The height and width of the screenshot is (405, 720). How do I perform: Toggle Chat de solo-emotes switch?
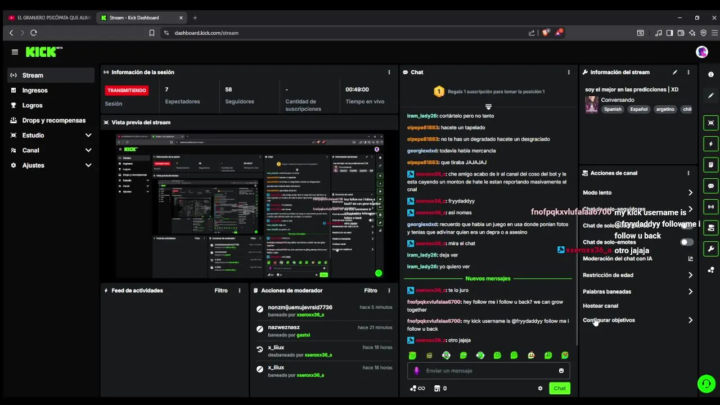pos(687,242)
